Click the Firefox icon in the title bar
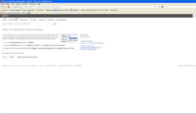Viewport: 196px width, 114px height. point(1,1)
